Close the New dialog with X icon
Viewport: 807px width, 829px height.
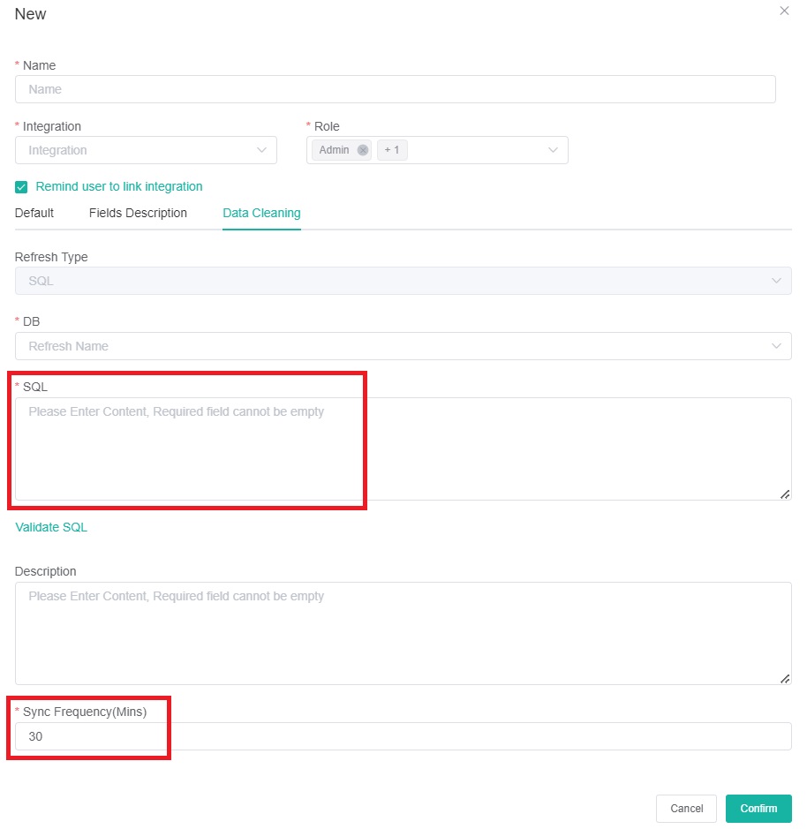point(784,11)
